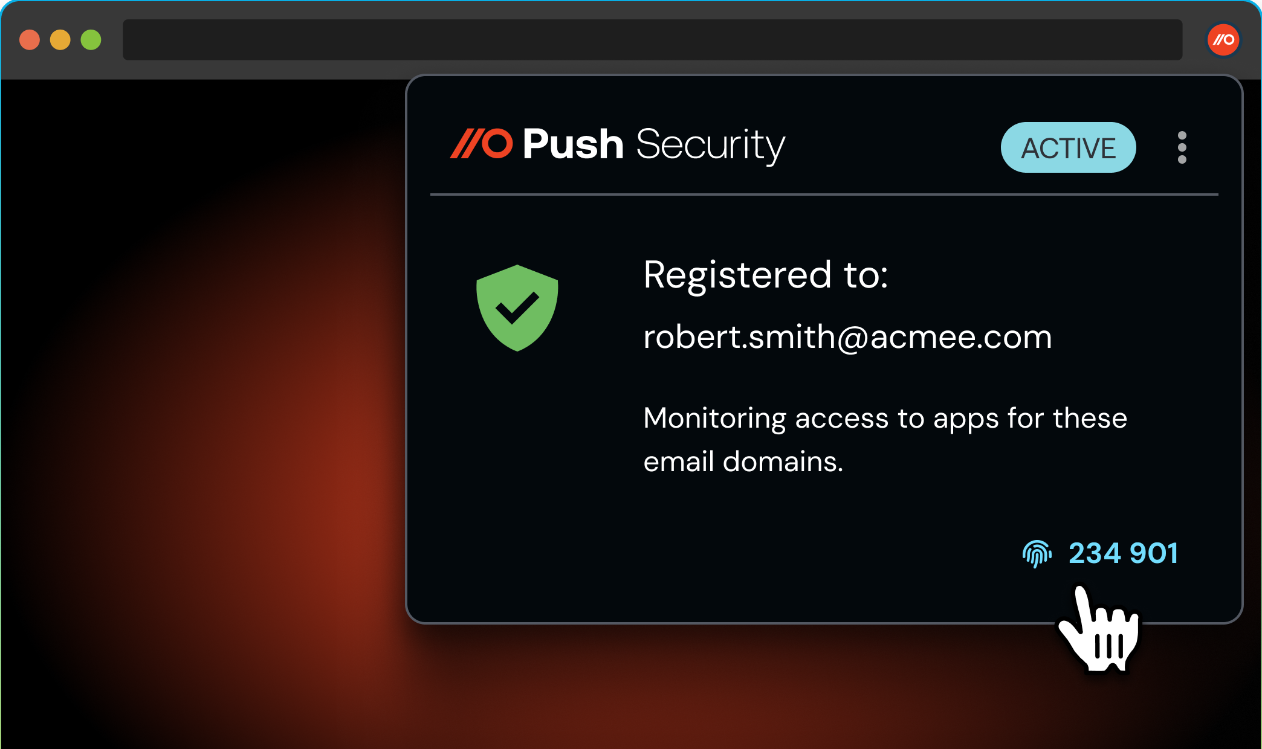The image size is (1262, 749).
Task: Click the Push Security extension toolbar icon
Action: click(x=1223, y=40)
